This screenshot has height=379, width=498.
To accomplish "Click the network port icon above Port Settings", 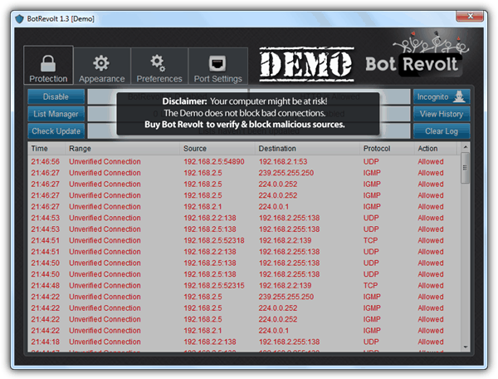I will click(x=217, y=64).
